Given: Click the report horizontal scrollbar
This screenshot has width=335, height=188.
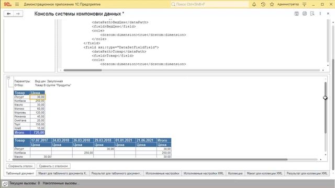Looking at the screenshot, I should tap(150, 159).
